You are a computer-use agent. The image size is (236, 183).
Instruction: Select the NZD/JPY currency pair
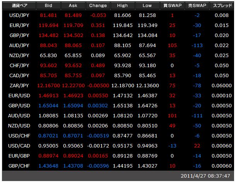click(x=19, y=56)
